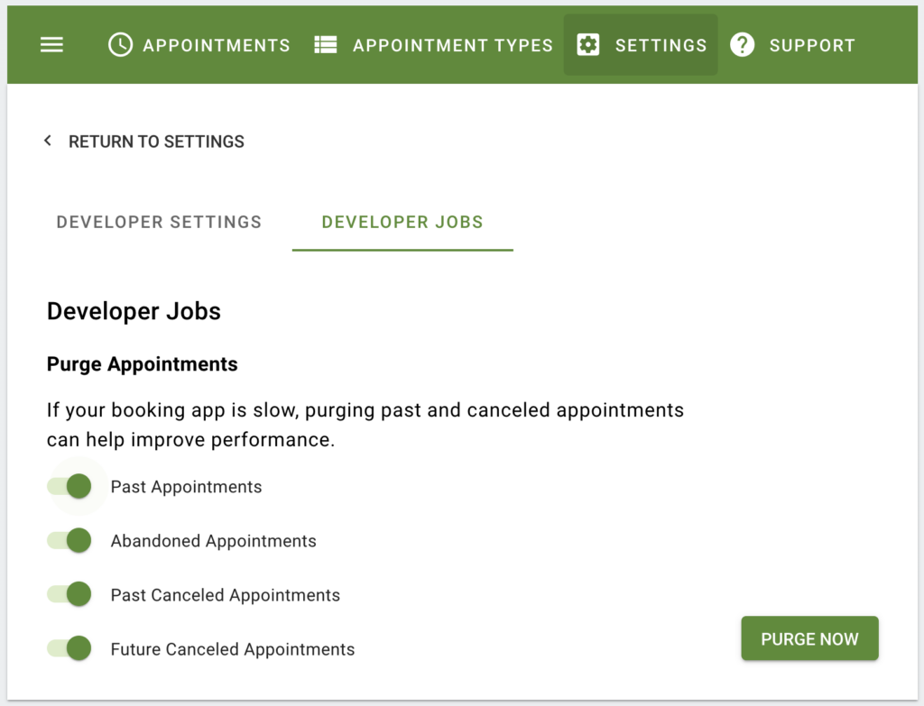Viewport: 924px width, 706px height.
Task: Click the Purge Now button
Action: coord(809,639)
